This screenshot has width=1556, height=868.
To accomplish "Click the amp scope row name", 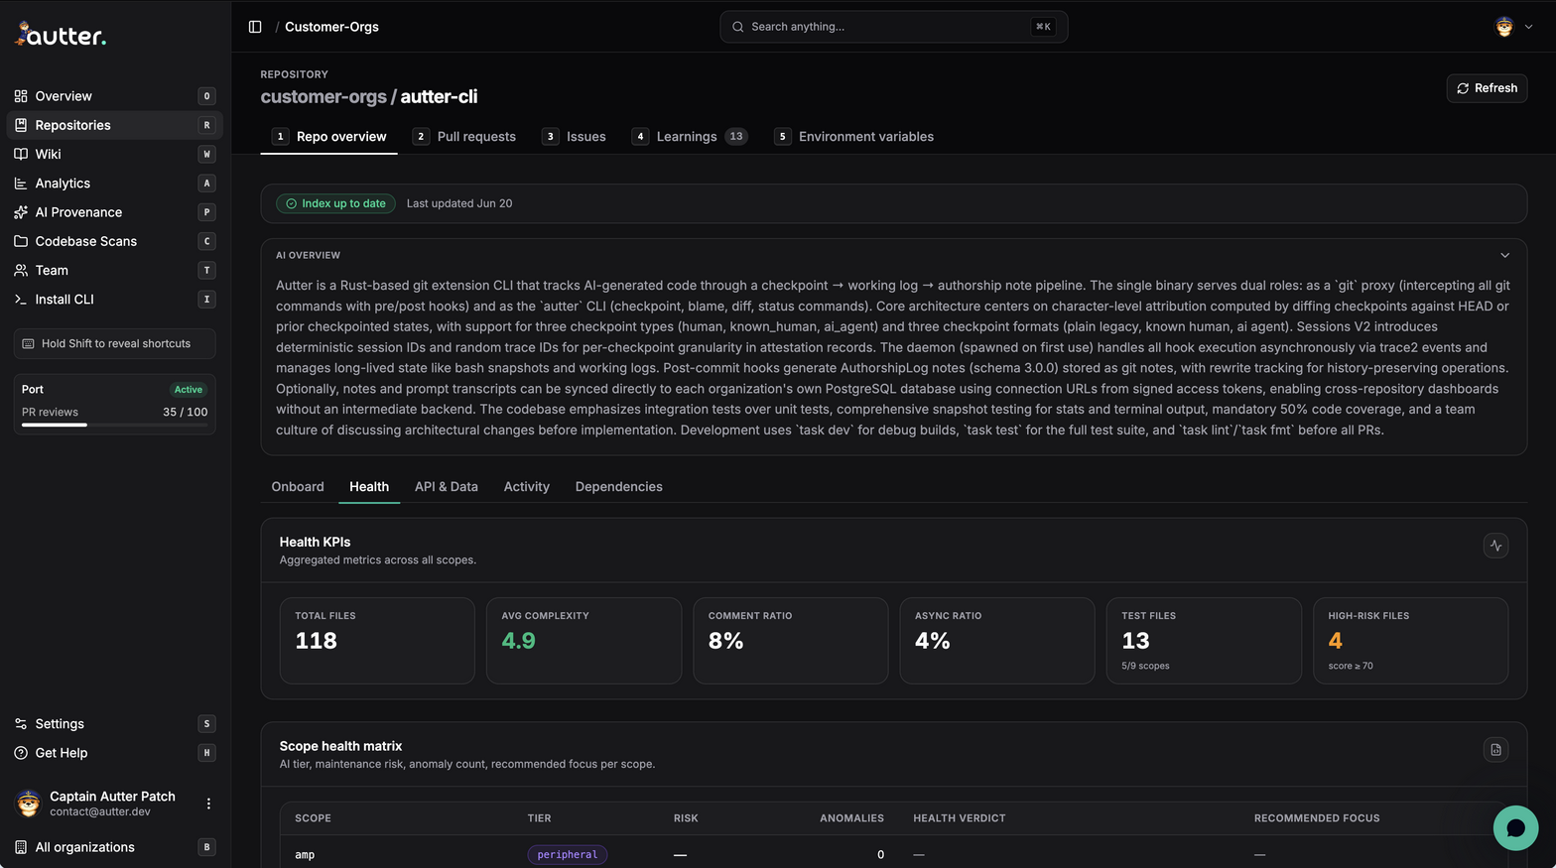I will pyautogui.click(x=305, y=855).
